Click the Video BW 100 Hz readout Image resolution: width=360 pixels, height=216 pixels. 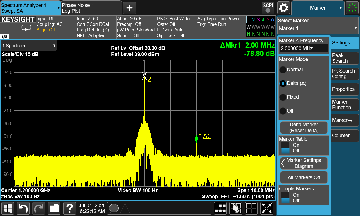click(x=138, y=190)
